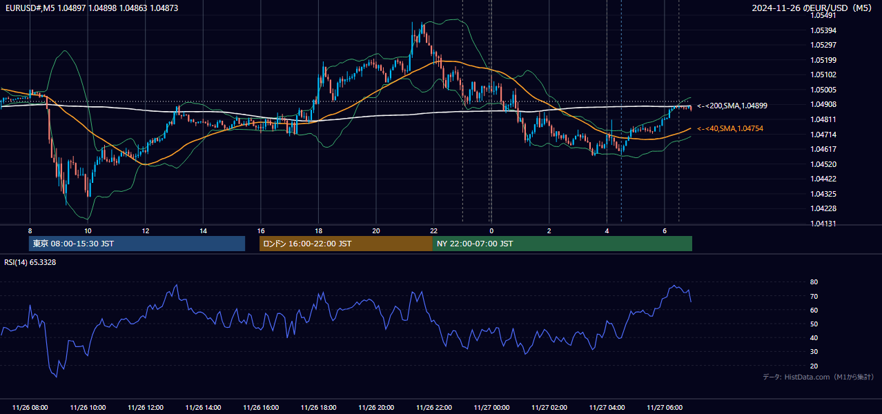Click price axis value 1.04325
882x414 pixels.
point(823,194)
